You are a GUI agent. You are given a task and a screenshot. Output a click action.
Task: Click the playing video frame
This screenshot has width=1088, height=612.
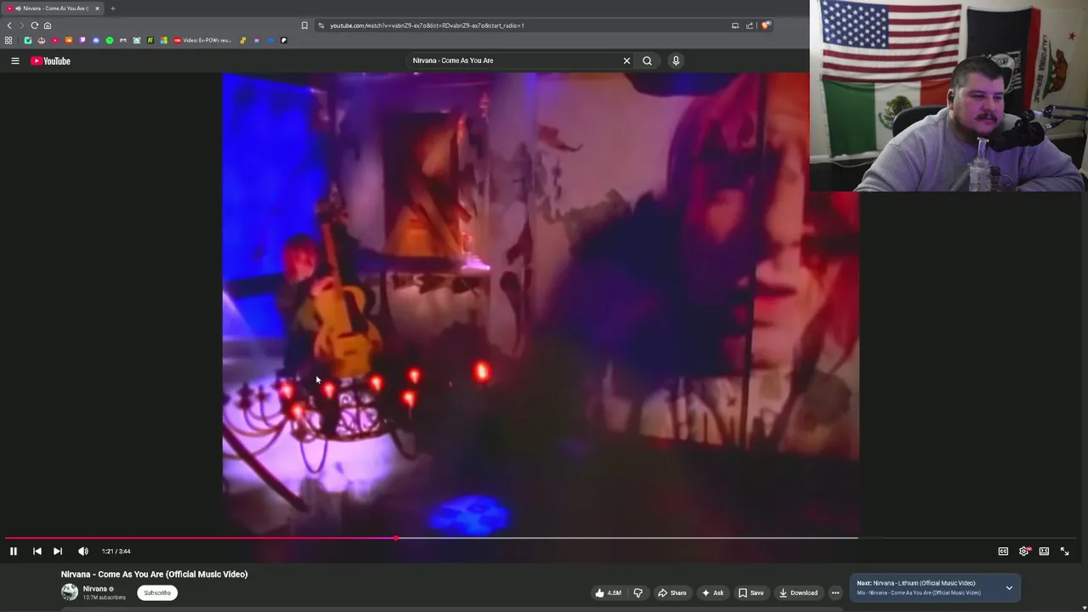pyautogui.click(x=541, y=303)
